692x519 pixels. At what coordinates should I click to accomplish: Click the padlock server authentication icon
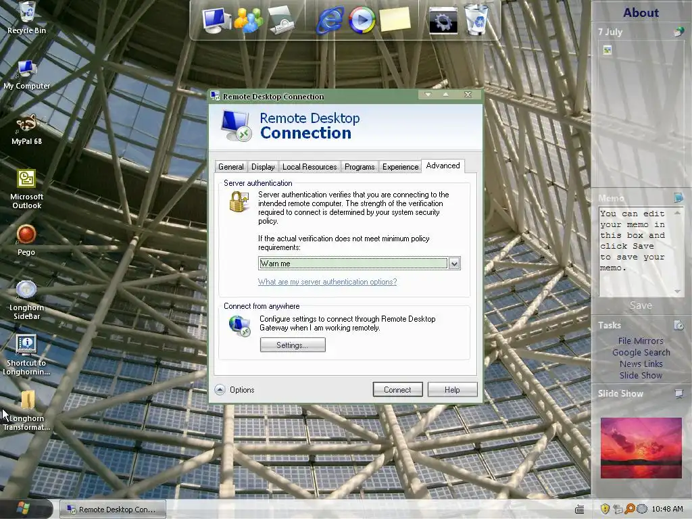point(239,201)
